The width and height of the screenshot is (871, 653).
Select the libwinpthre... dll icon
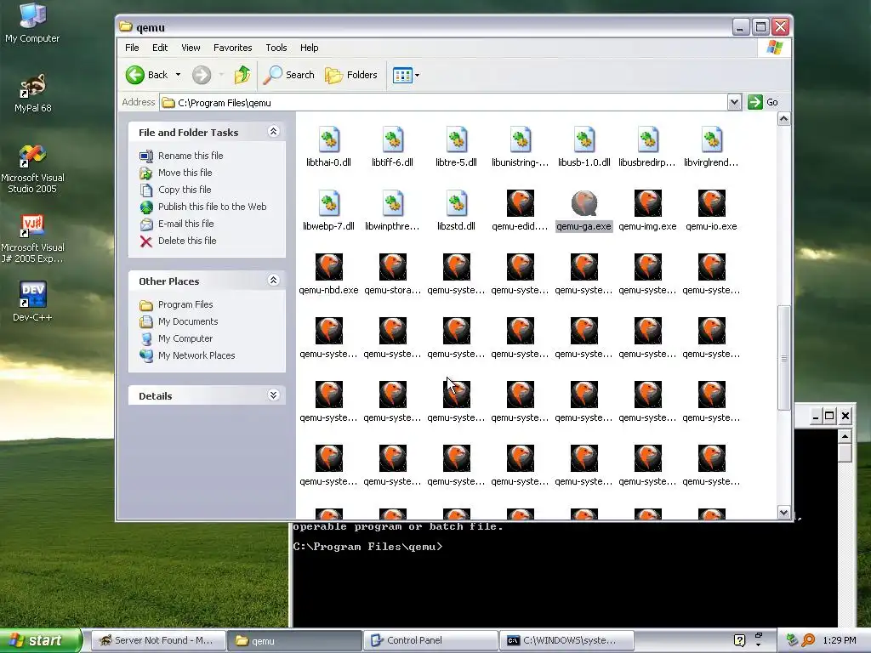[393, 202]
